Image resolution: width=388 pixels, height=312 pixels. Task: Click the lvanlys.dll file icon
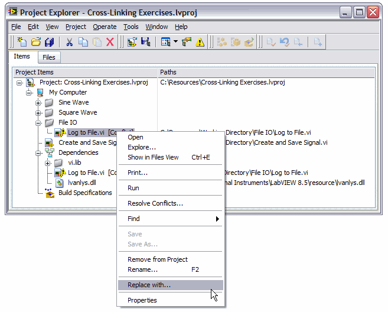[x=60, y=183]
